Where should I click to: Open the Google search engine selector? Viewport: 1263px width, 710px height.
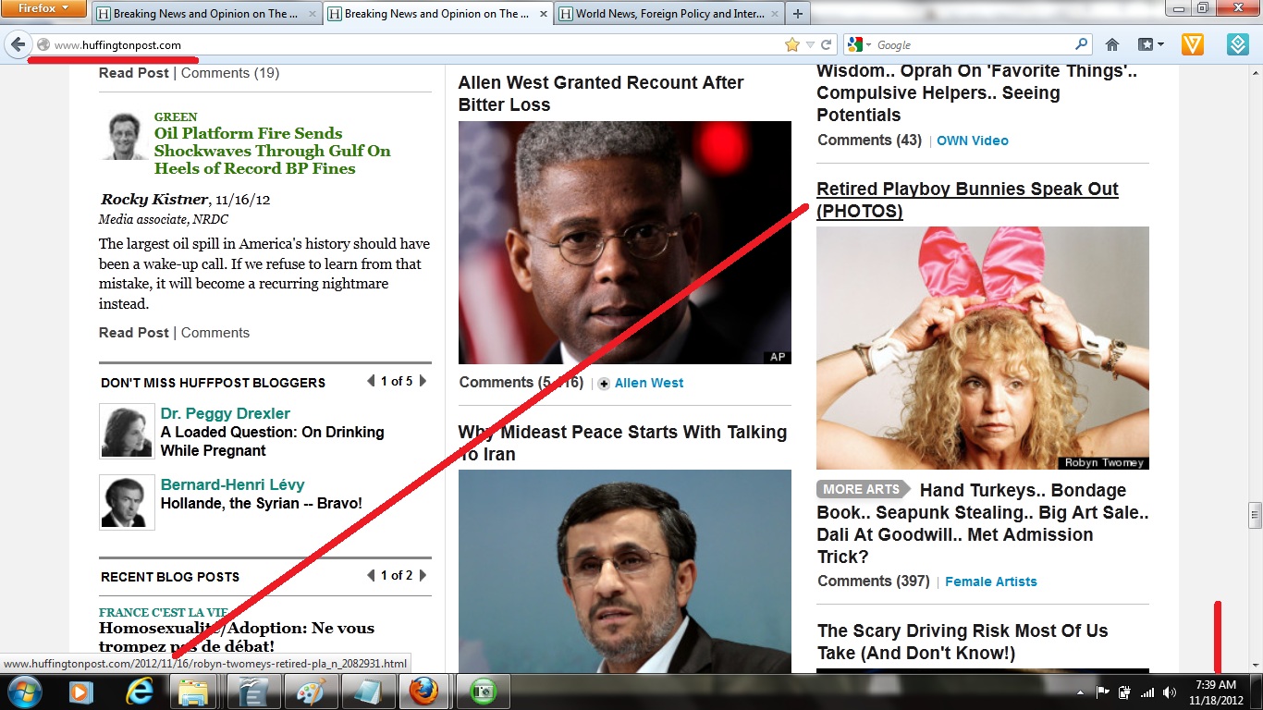pyautogui.click(x=859, y=44)
